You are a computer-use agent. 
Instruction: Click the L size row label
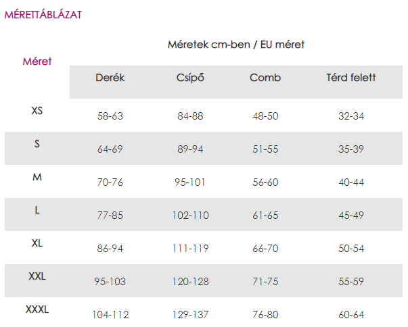pos(37,210)
